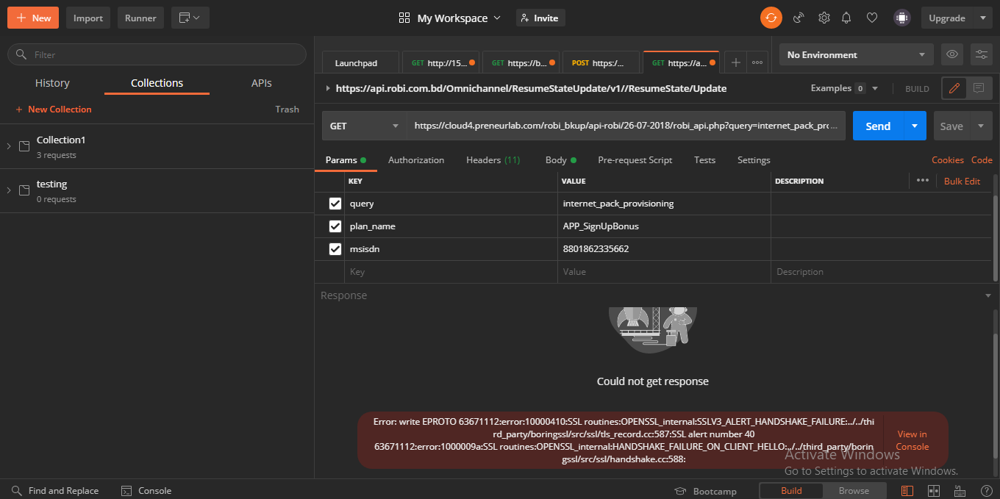Open the Examples dropdown
The height and width of the screenshot is (499, 1000).
click(x=844, y=88)
